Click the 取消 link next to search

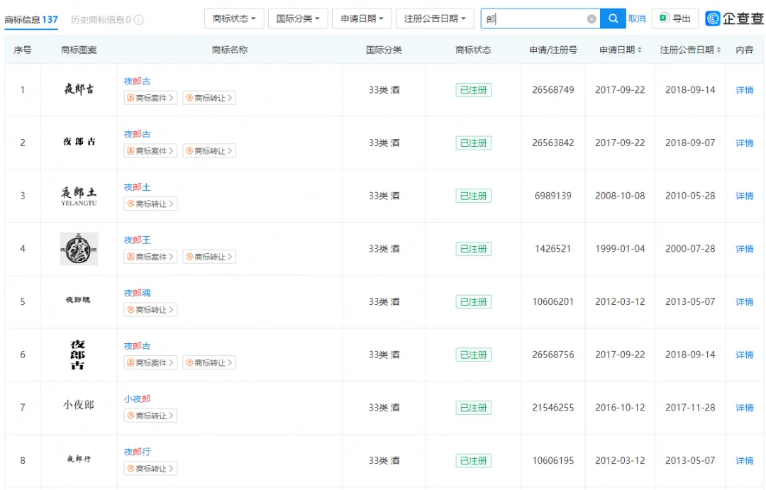pos(637,18)
